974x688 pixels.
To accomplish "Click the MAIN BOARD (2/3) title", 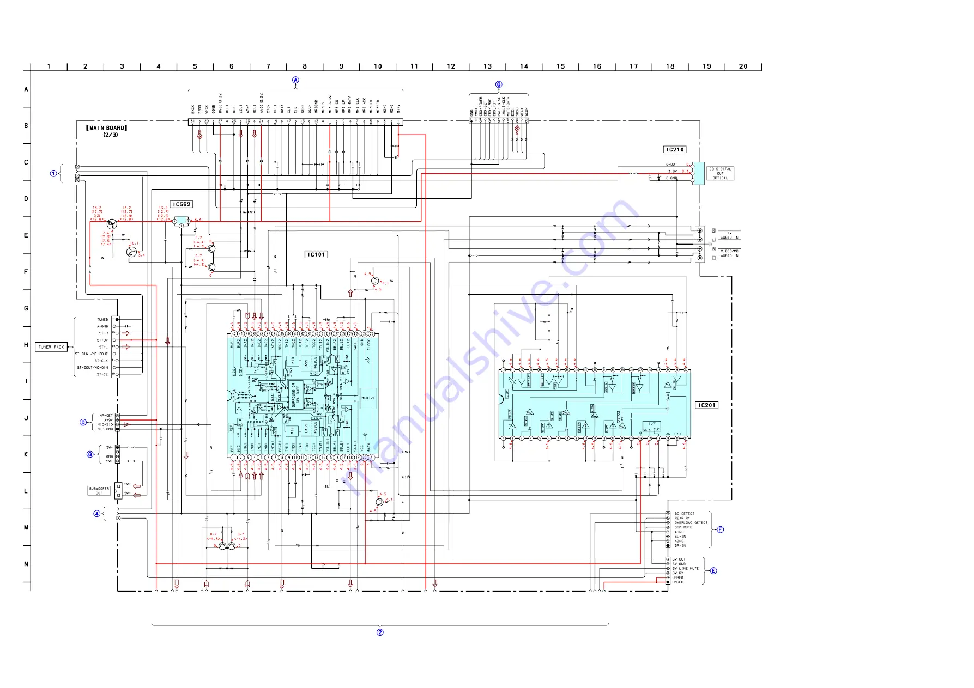I will click(107, 131).
